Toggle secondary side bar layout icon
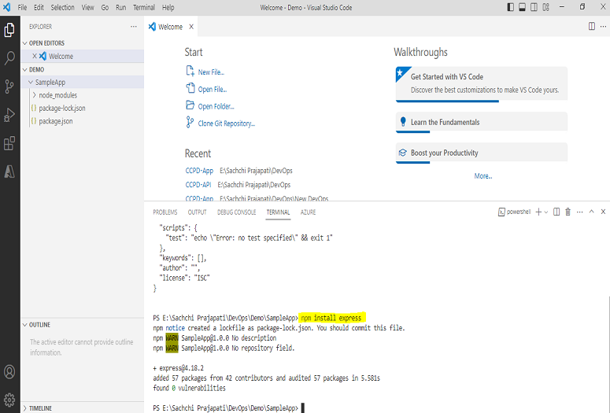The width and height of the screenshot is (610, 413). (x=534, y=7)
